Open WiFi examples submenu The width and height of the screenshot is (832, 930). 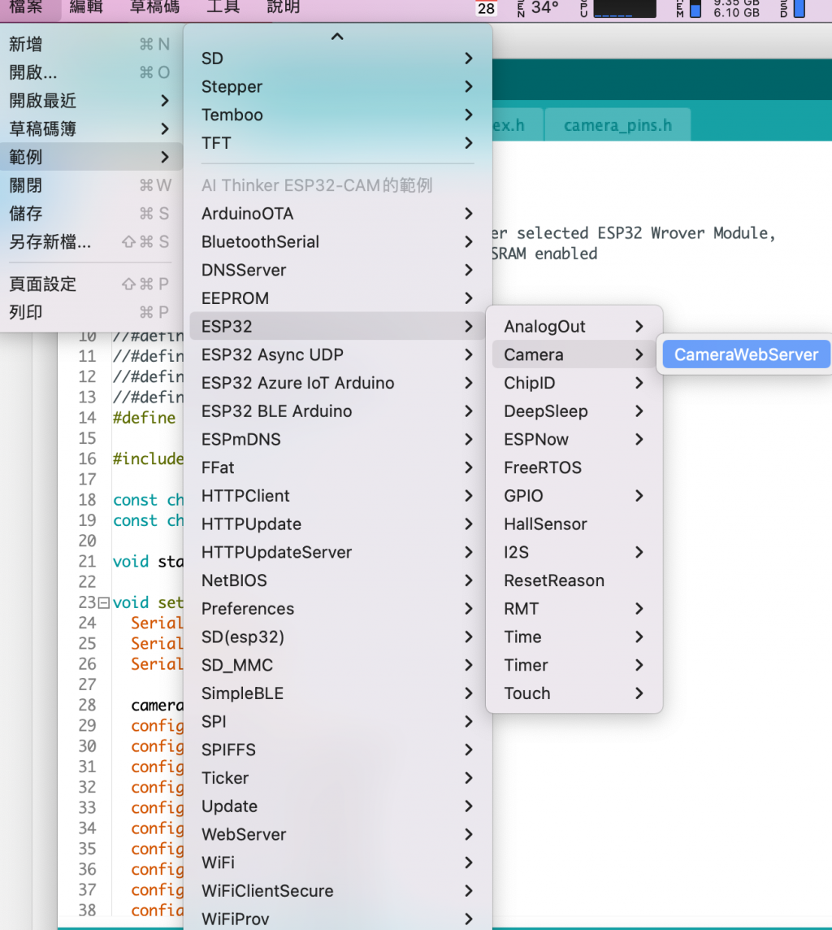pyautogui.click(x=338, y=863)
